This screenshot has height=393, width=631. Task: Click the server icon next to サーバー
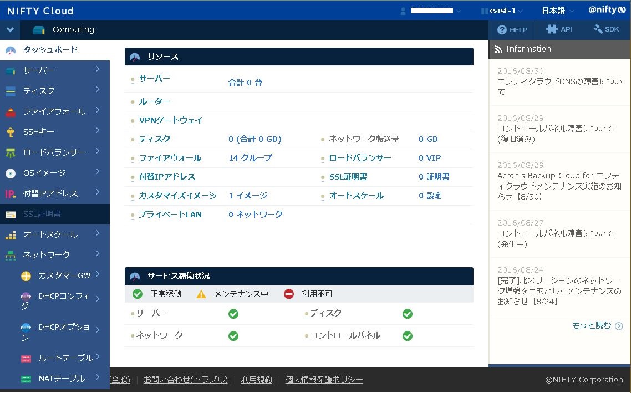[x=11, y=71]
